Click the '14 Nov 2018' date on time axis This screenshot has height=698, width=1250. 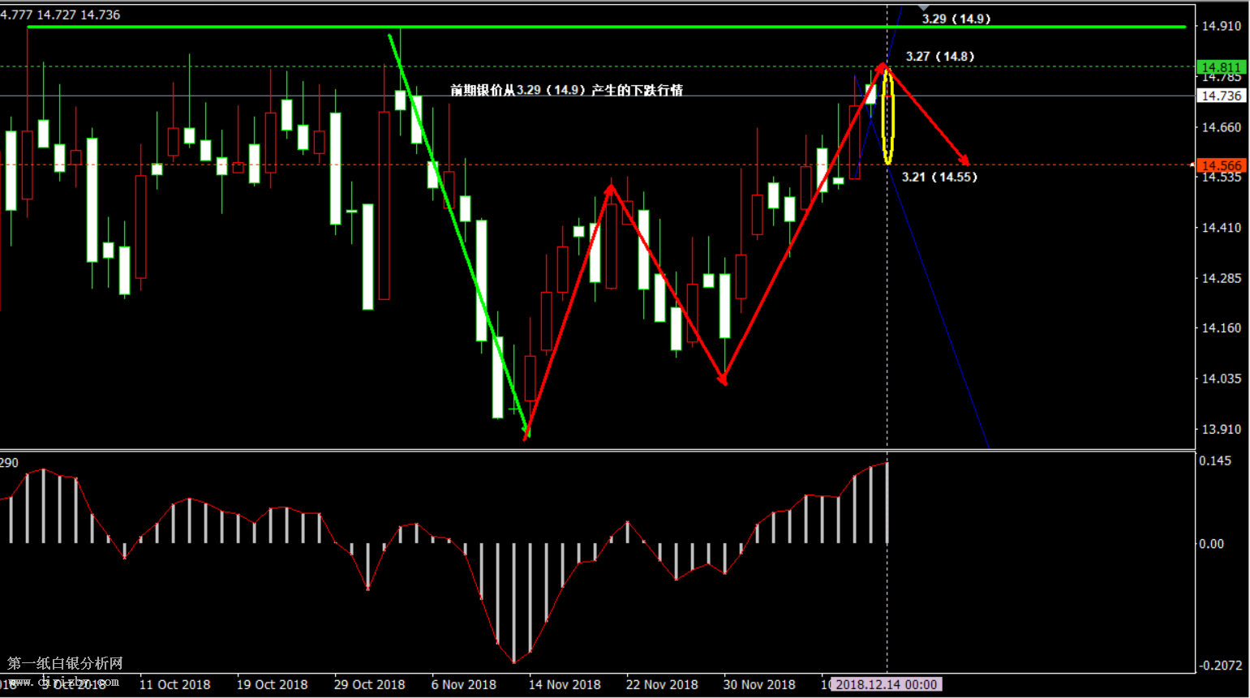565,684
